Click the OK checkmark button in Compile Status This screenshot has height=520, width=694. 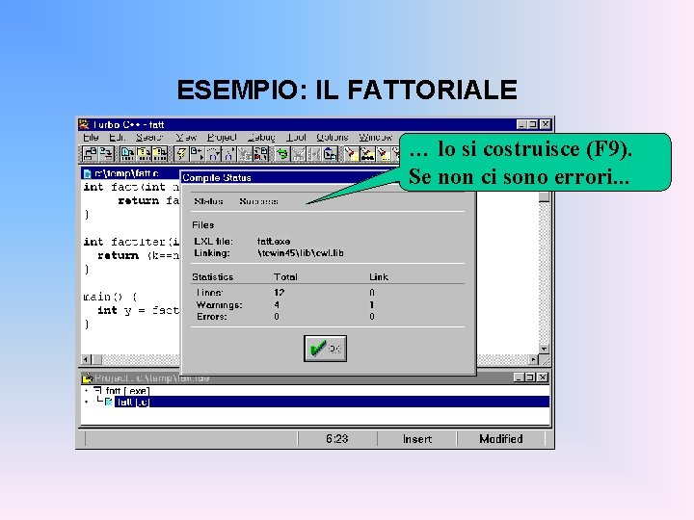tap(326, 349)
